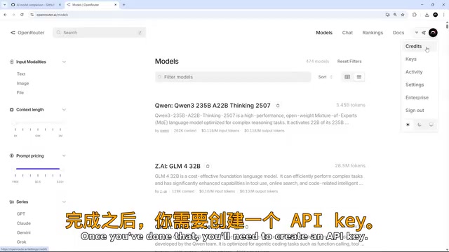Open the Chrome profile icon
449x252 pixels.
[x=435, y=15]
